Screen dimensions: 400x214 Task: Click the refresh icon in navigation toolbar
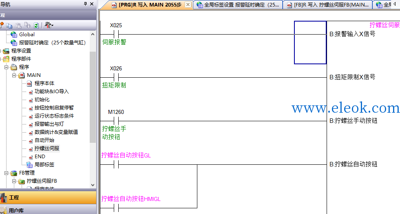36,26
